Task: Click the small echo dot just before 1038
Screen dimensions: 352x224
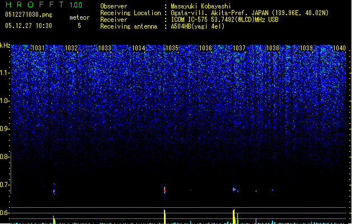Action: click(273, 190)
